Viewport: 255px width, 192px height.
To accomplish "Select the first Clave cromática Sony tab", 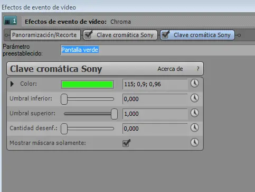I will click(x=120, y=35).
